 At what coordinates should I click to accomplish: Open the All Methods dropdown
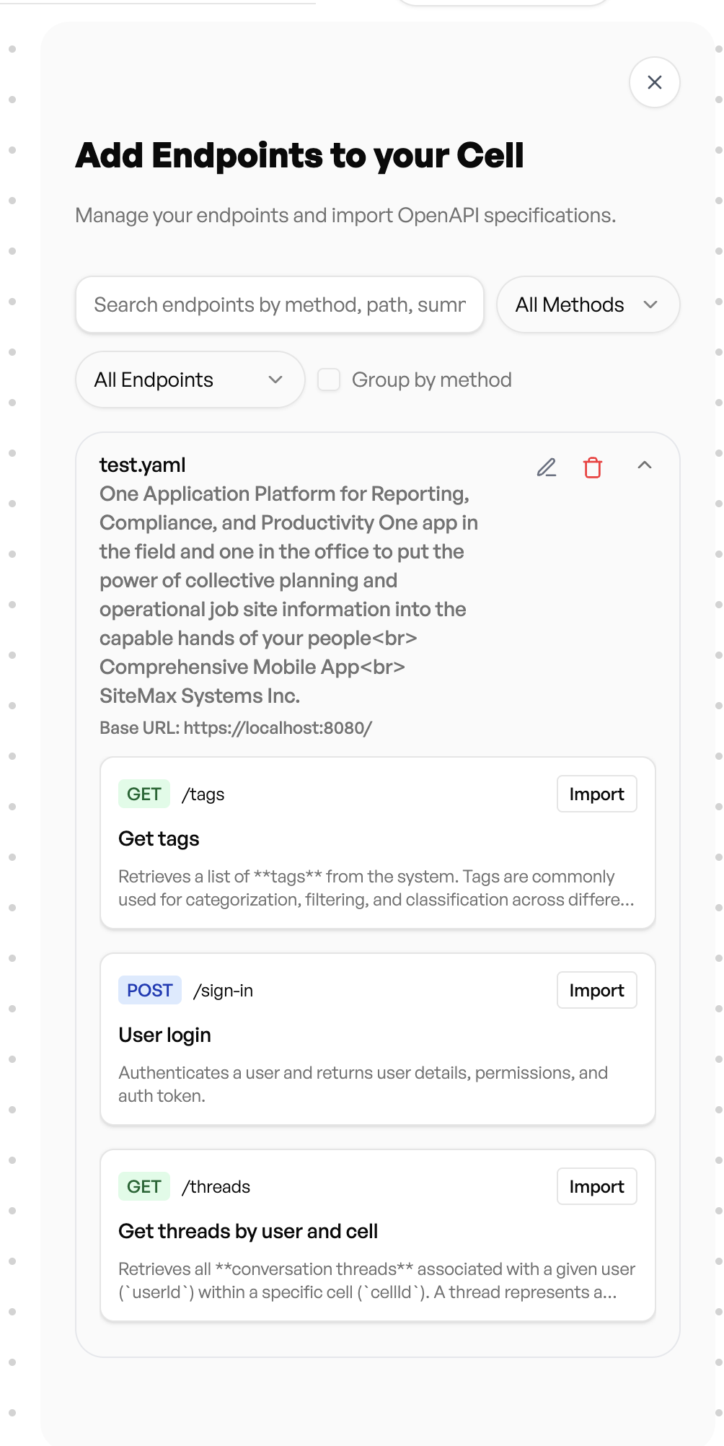click(x=588, y=304)
